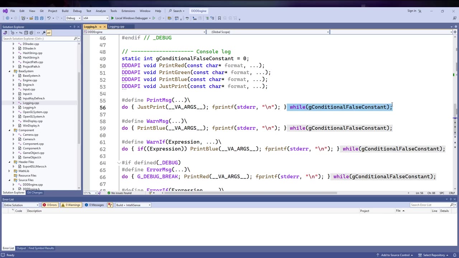459x258 pixels.
Task: Open the Debug configuration dropdown
Action: [72, 18]
